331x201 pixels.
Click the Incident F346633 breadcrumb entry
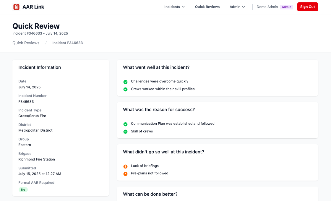[x=67, y=43]
